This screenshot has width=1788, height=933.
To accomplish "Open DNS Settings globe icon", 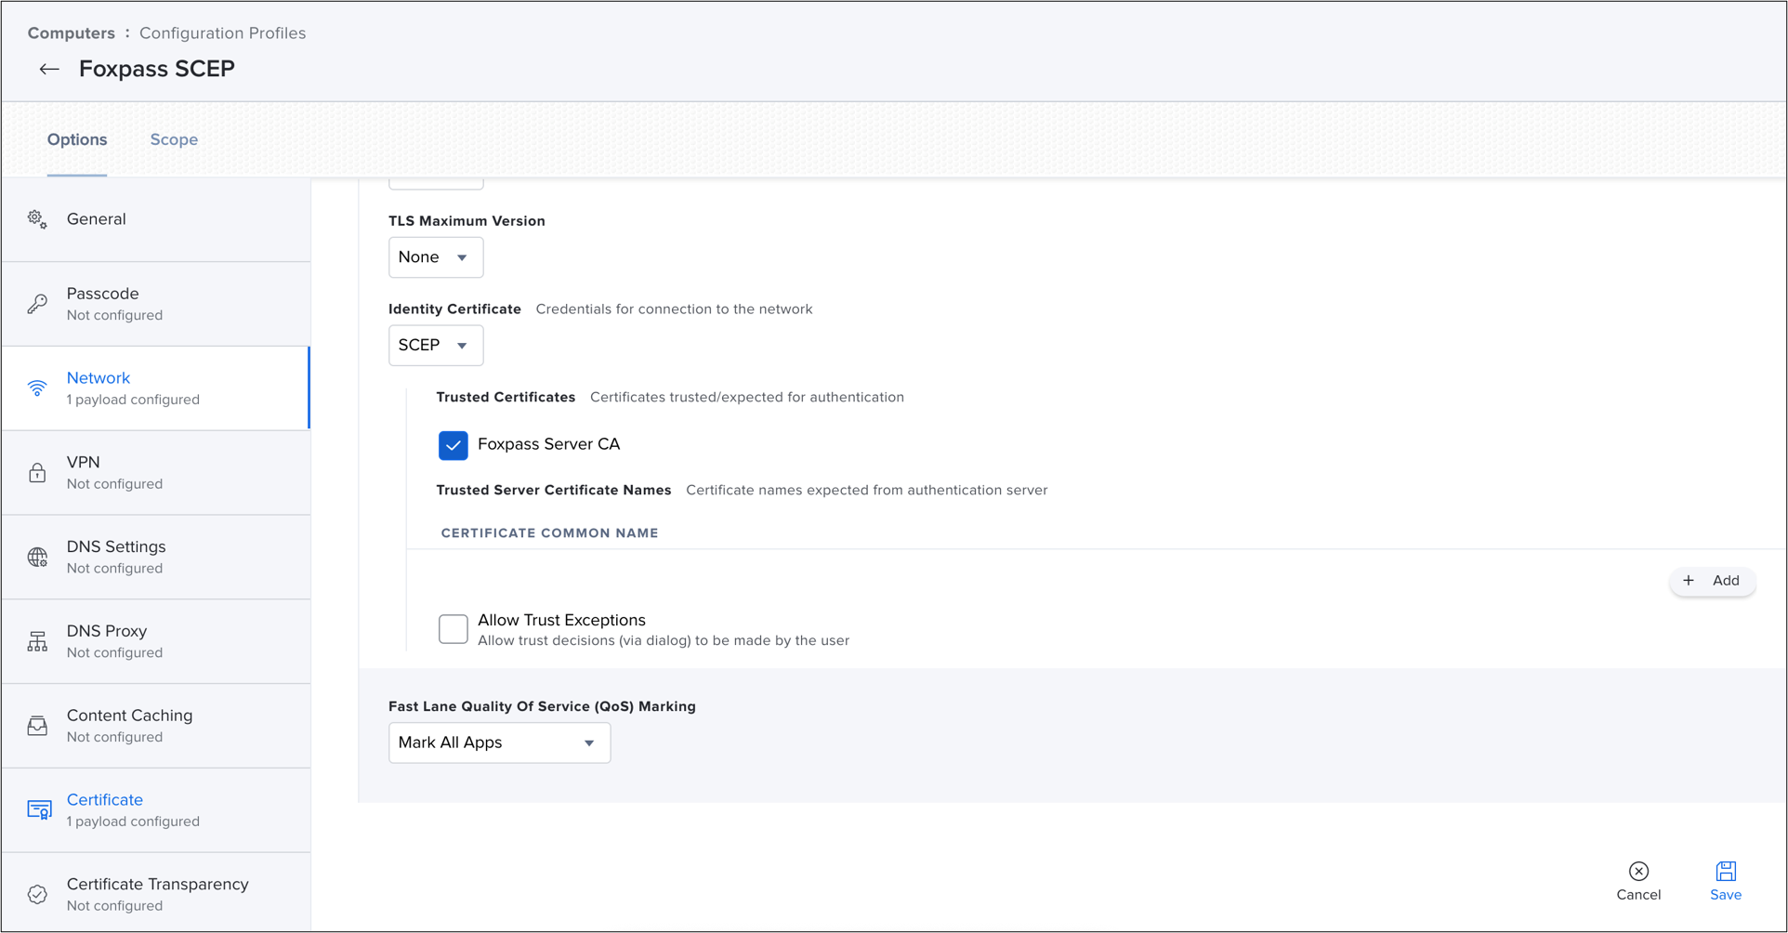I will pyautogui.click(x=37, y=558).
